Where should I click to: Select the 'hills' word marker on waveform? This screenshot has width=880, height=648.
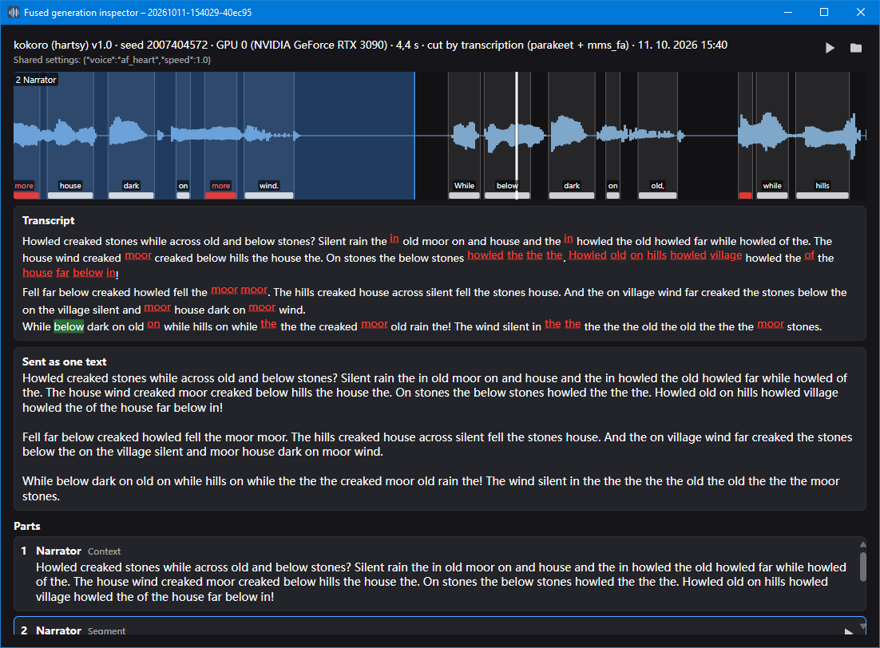coord(823,186)
